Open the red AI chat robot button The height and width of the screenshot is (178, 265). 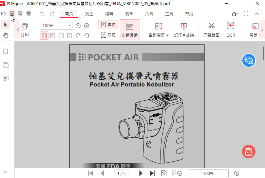pyautogui.click(x=249, y=152)
